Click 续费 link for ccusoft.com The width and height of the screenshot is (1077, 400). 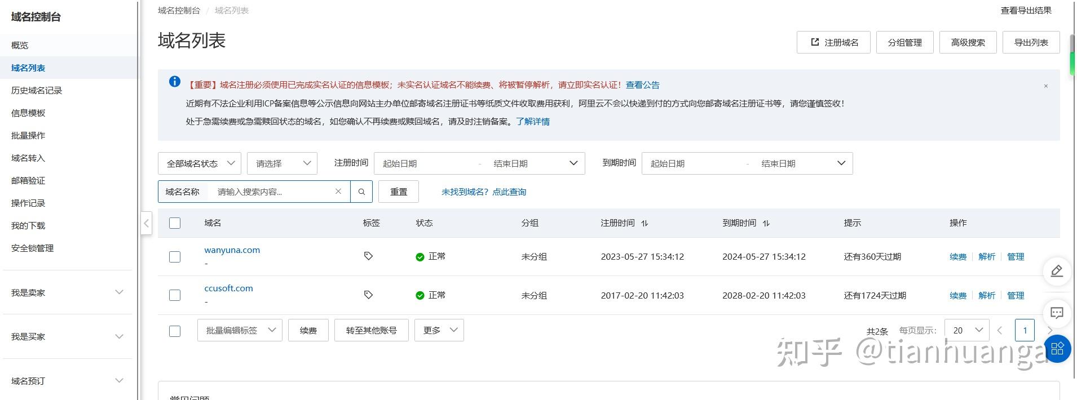[x=957, y=295]
